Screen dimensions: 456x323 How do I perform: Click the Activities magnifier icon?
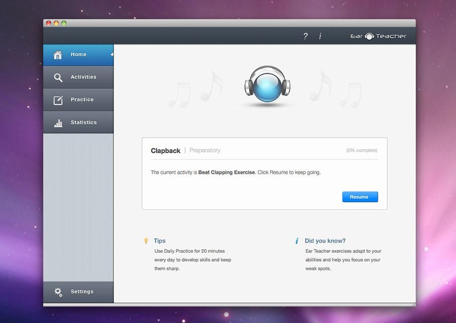(x=58, y=77)
